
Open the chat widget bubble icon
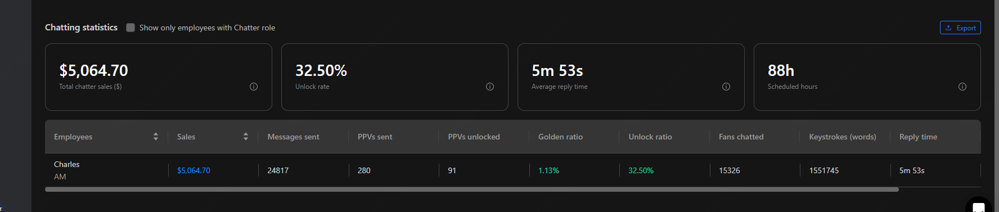tap(979, 206)
